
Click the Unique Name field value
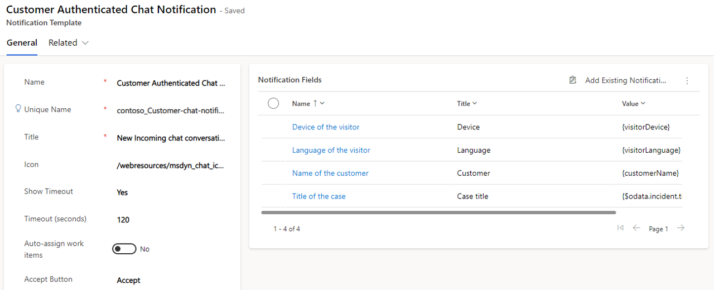pos(171,110)
